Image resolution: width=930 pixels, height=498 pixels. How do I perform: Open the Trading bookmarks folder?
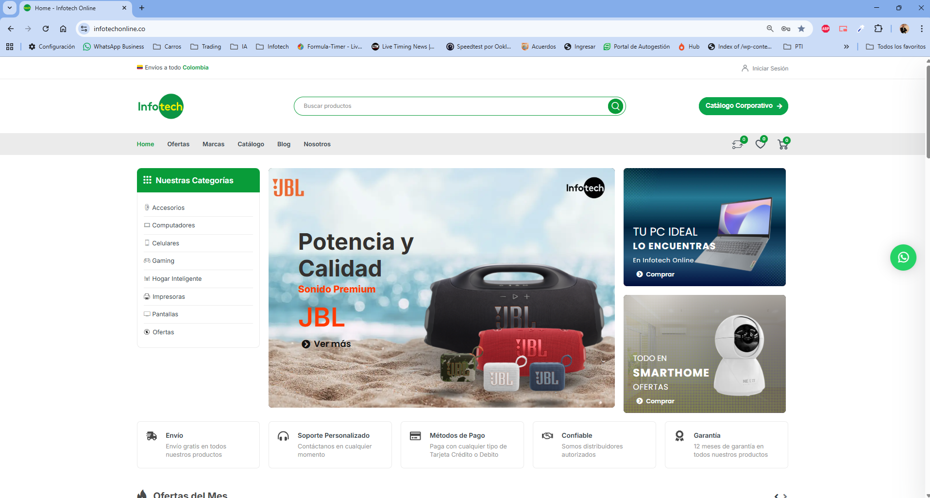coord(206,47)
